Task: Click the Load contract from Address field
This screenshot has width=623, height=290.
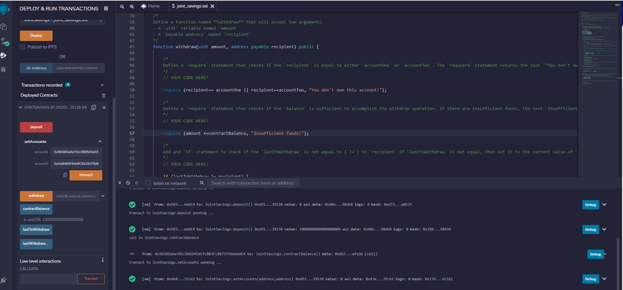Action: click(x=79, y=68)
